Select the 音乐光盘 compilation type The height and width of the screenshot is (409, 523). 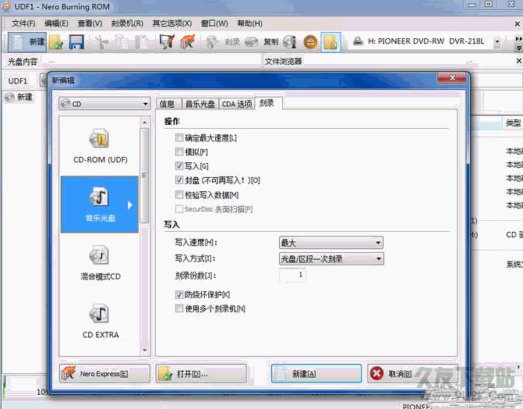[100, 204]
